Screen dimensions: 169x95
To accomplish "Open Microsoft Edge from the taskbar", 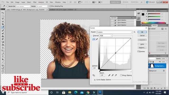I will tap(76, 92).
